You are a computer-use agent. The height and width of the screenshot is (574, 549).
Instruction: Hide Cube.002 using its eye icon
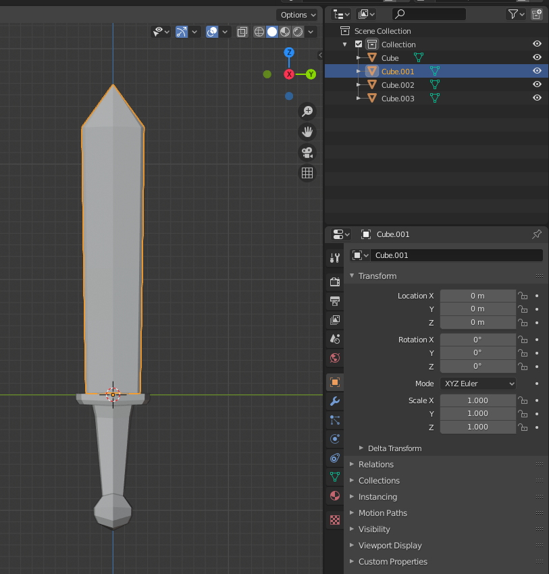[x=537, y=84]
